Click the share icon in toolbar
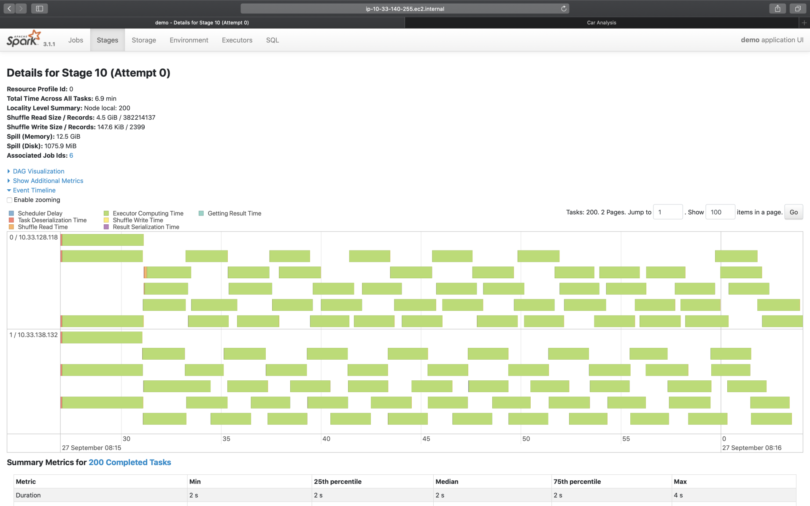The width and height of the screenshot is (810, 506). click(778, 8)
